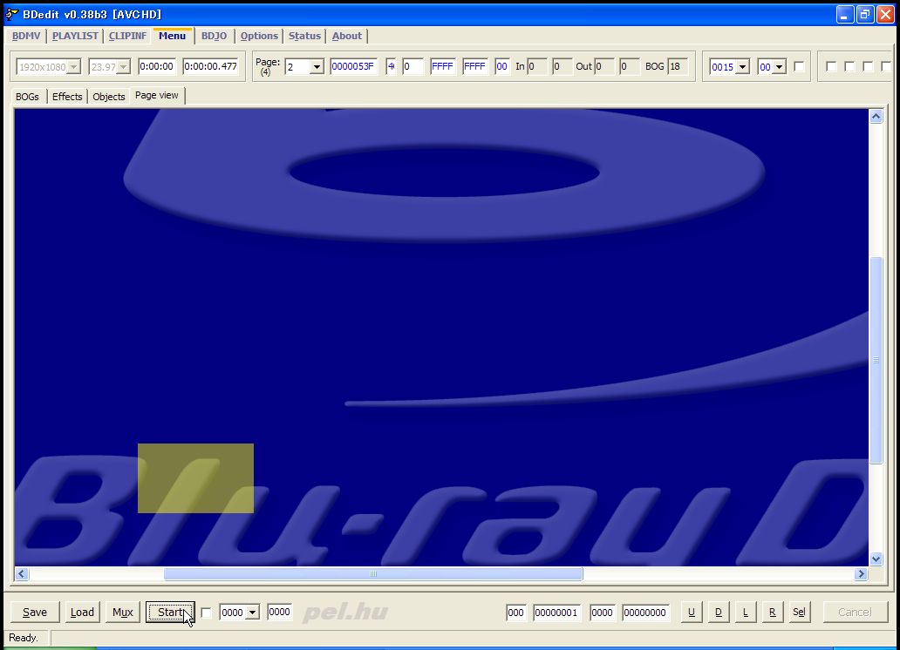Image resolution: width=900 pixels, height=650 pixels.
Task: Open the BDMV tab
Action: click(26, 36)
